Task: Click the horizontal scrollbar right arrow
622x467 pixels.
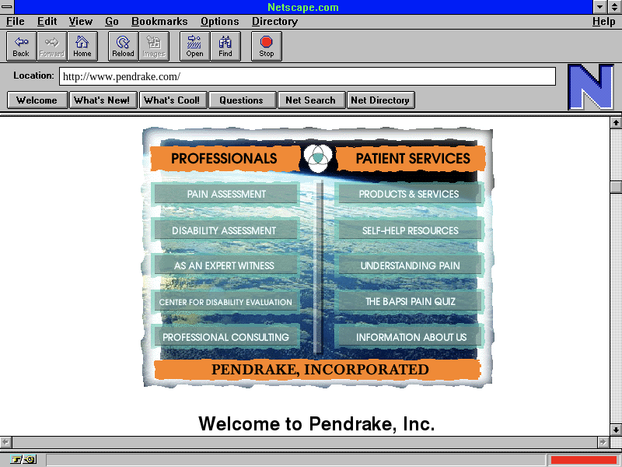Action: coord(603,441)
